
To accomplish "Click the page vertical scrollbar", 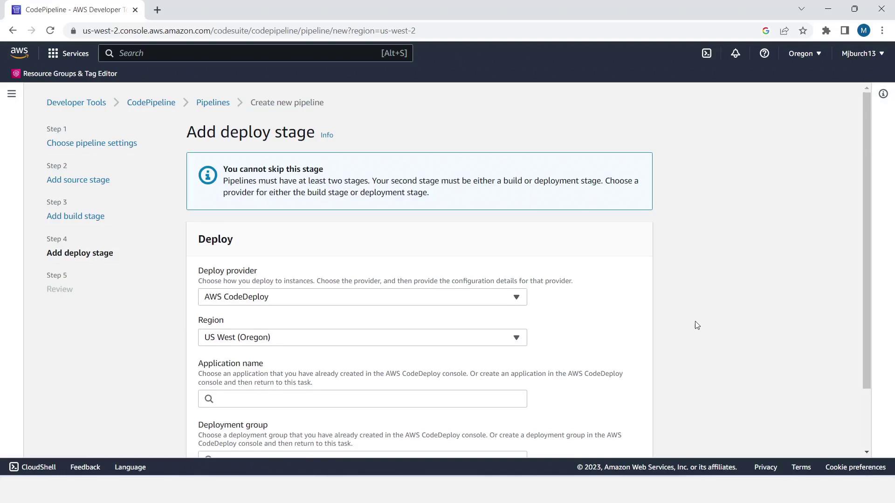I will [867, 240].
